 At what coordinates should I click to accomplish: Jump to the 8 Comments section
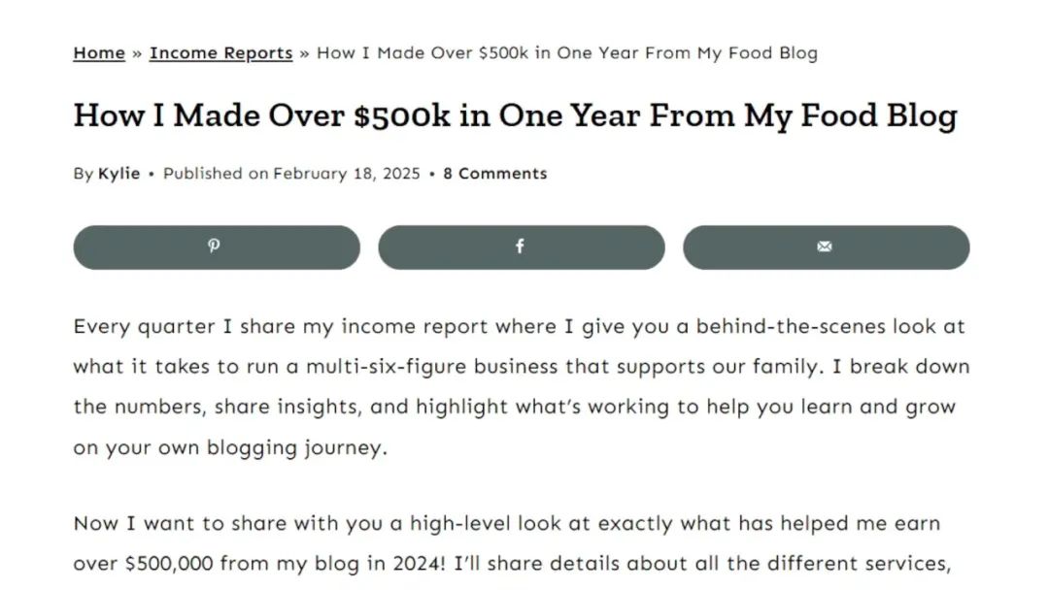click(x=494, y=174)
